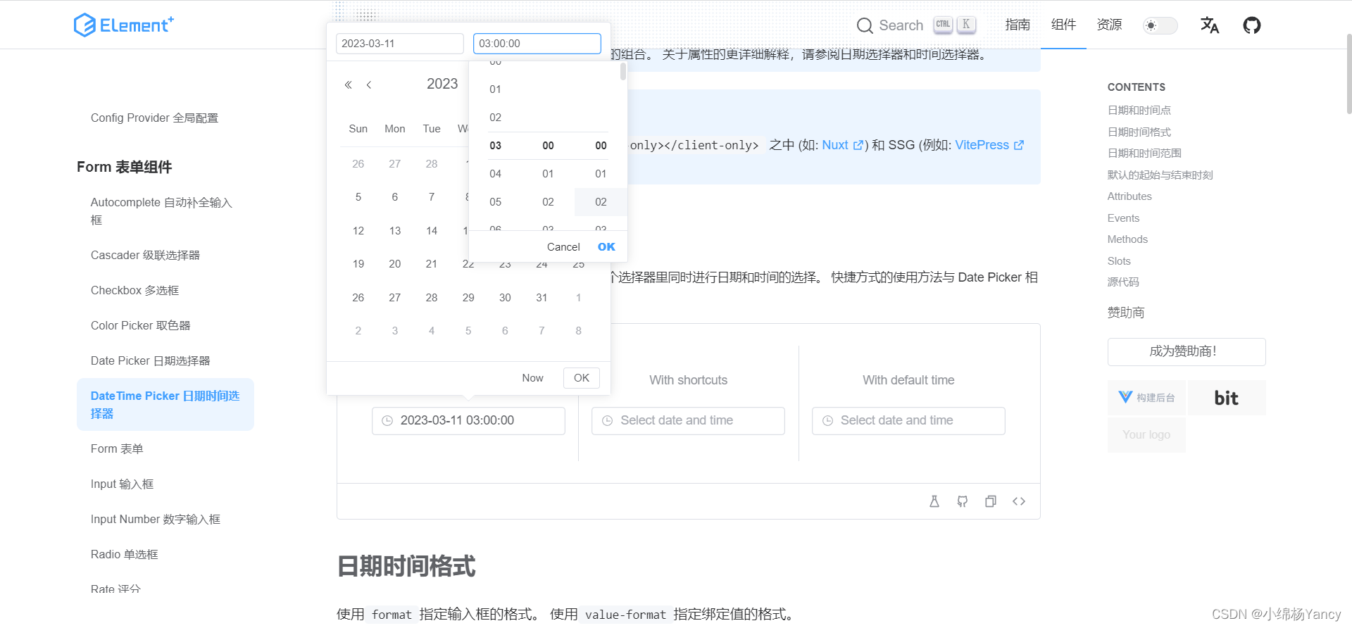Use the time spinner scrollbar

click(623, 72)
